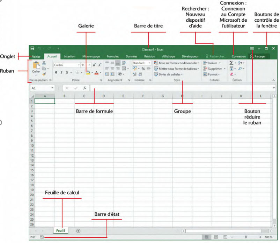Toggle bottom vertical alignment

[x=118, y=63]
